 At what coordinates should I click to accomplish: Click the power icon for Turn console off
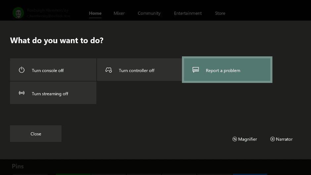pos(22,70)
